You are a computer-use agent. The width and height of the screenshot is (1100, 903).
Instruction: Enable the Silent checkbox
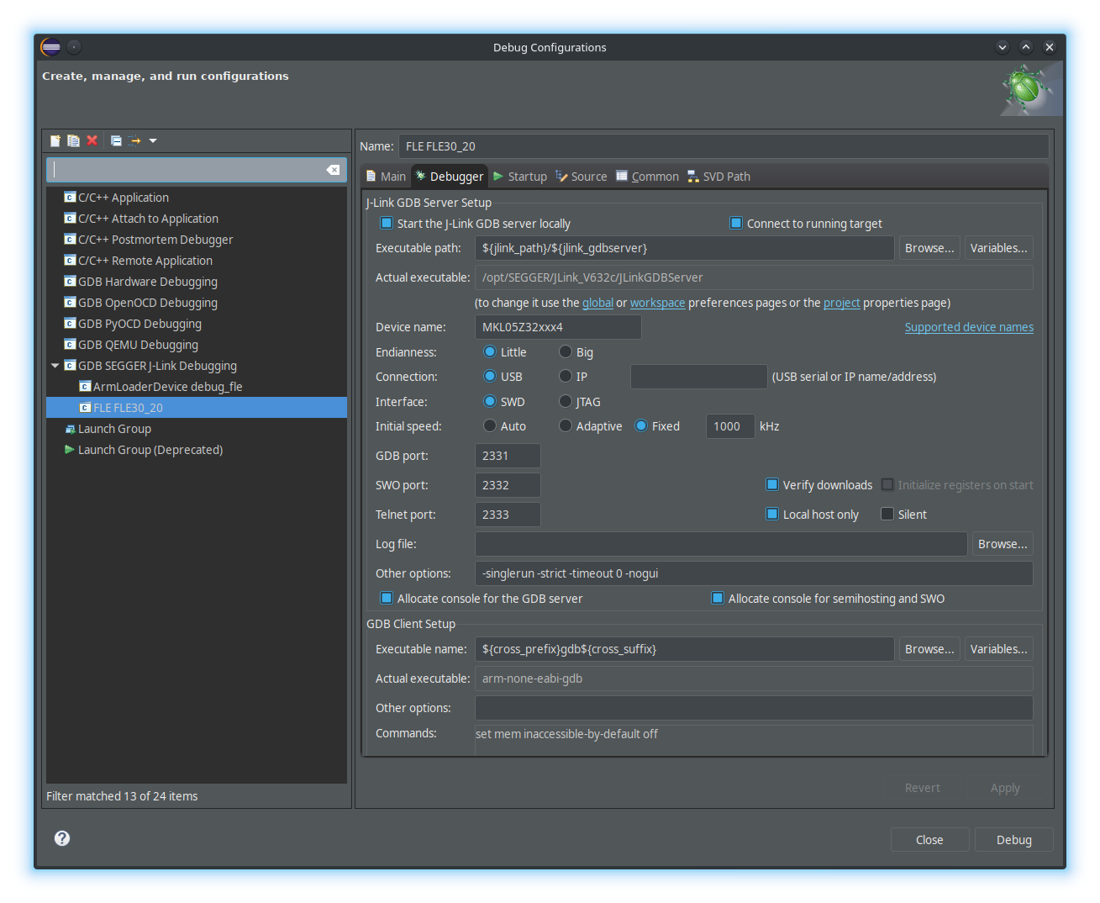tap(887, 515)
